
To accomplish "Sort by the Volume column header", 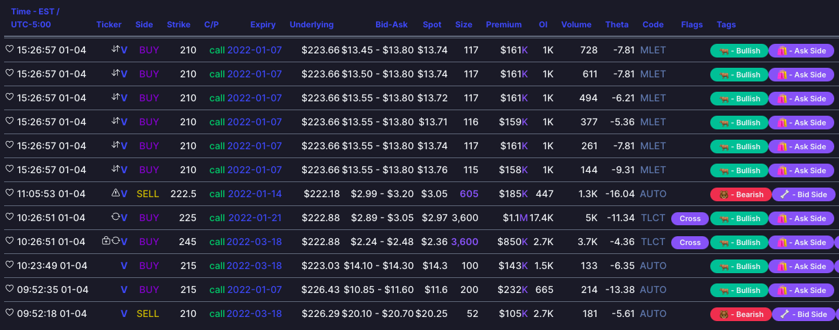I will pyautogui.click(x=576, y=25).
